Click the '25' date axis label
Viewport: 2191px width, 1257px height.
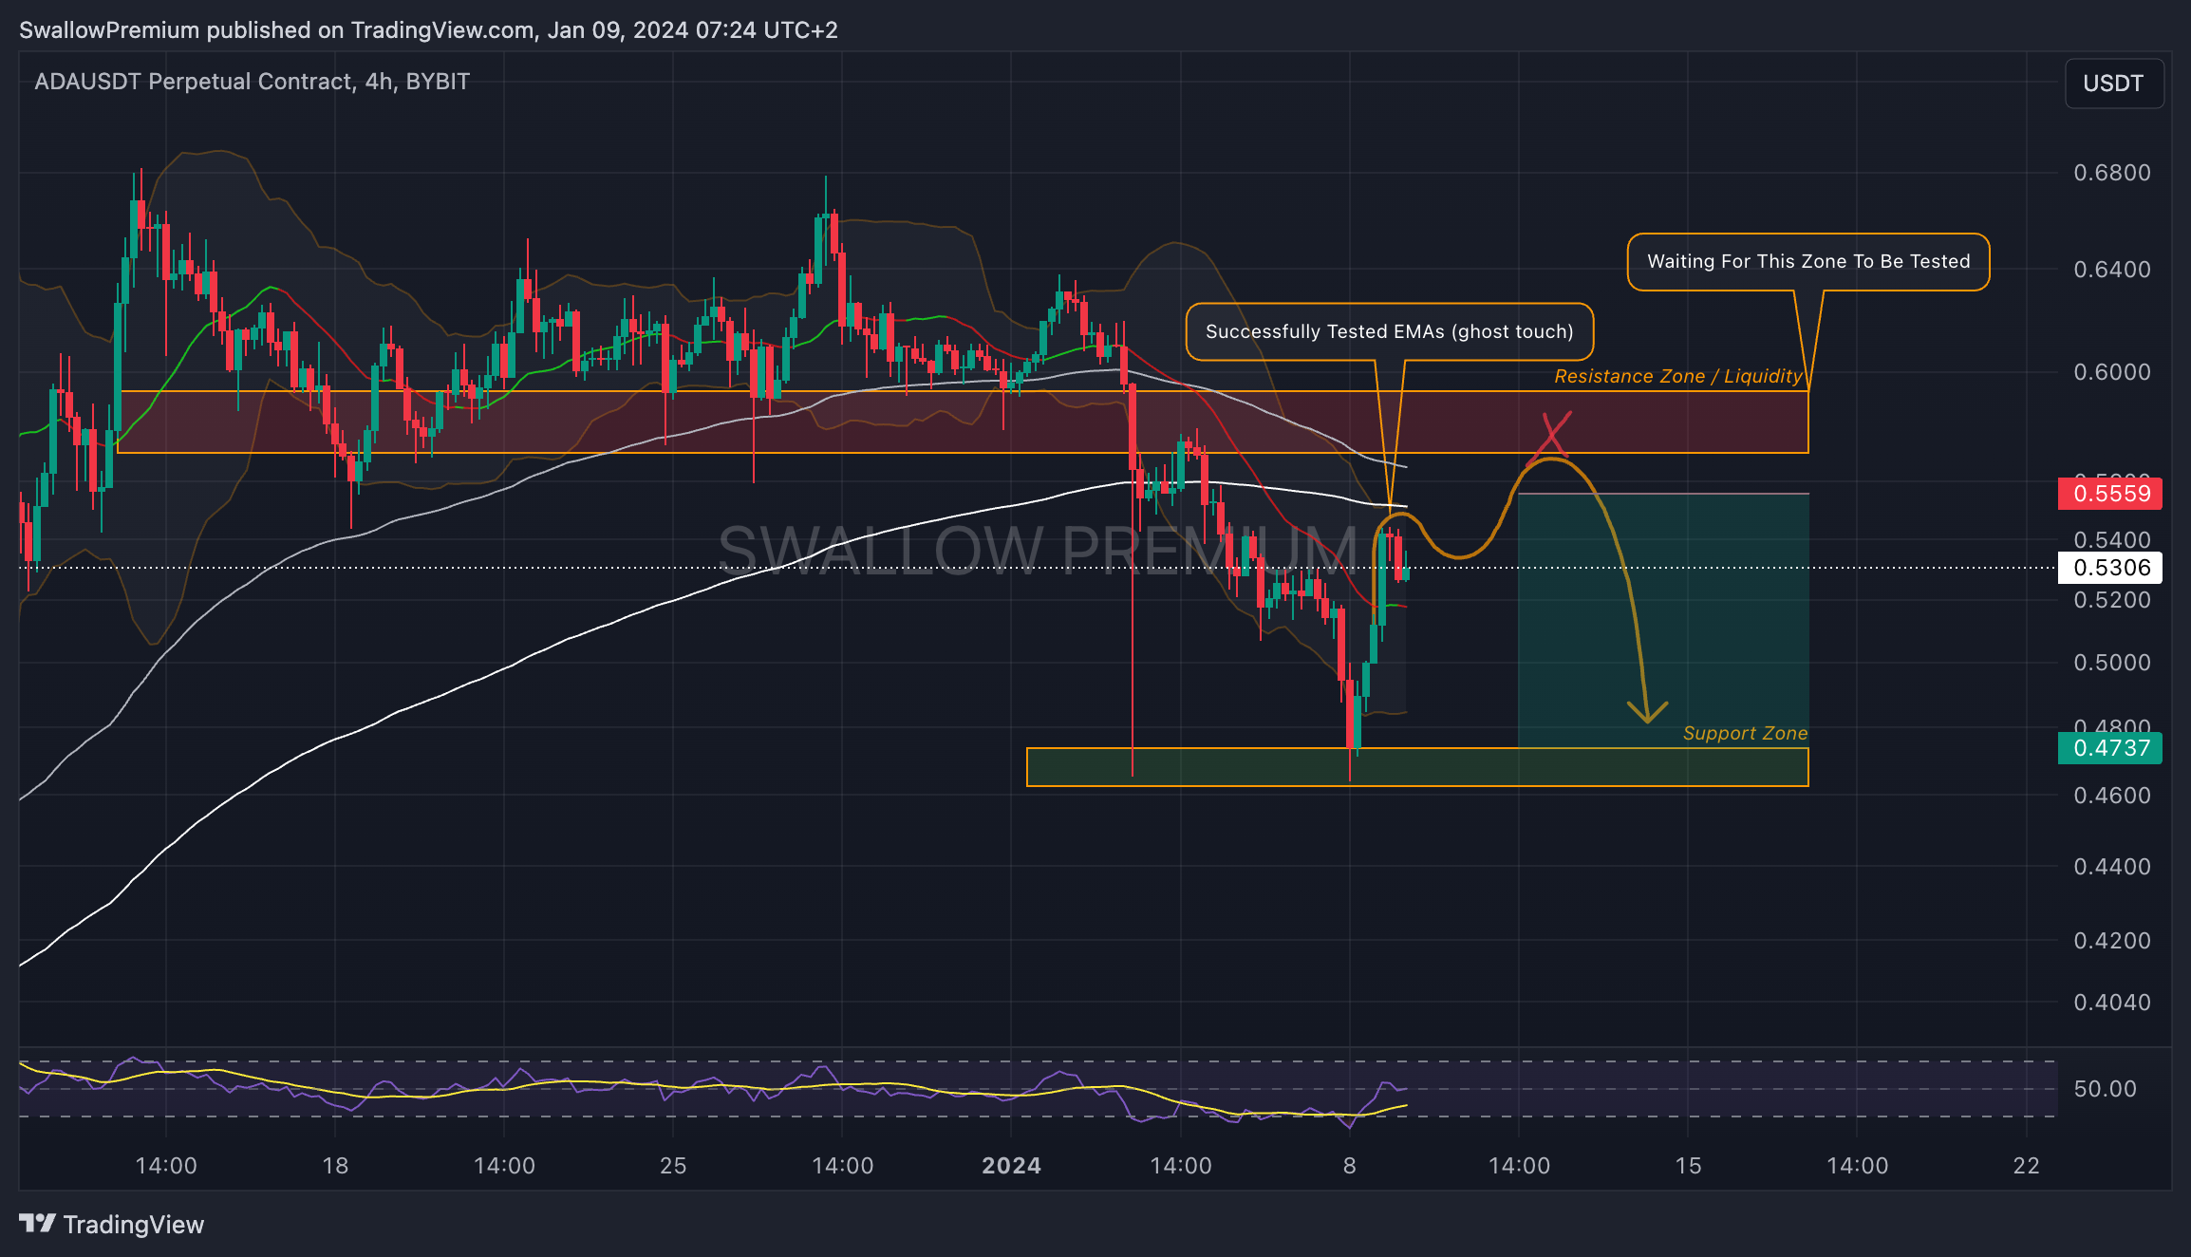[673, 1166]
